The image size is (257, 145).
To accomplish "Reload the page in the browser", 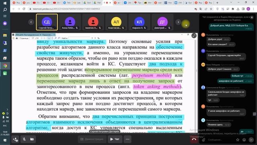I will point(24,9).
